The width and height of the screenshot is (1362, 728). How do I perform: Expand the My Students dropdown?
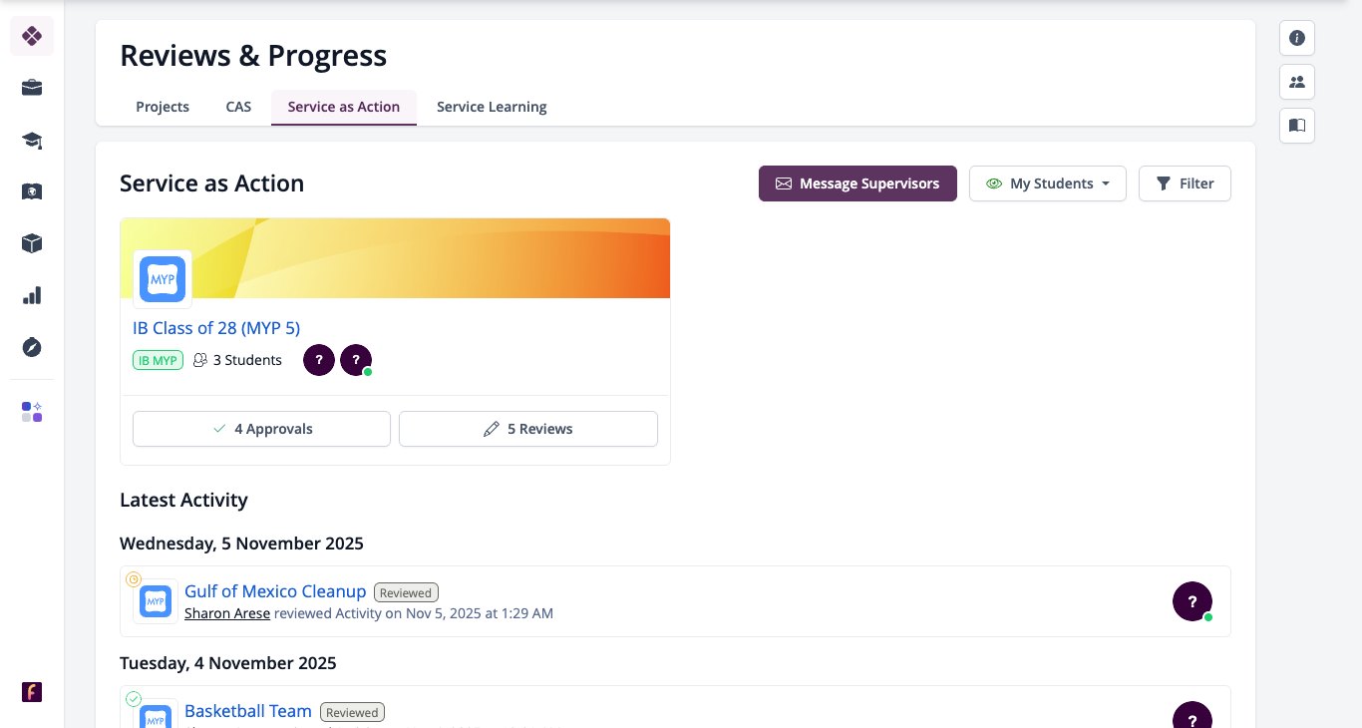[1048, 183]
